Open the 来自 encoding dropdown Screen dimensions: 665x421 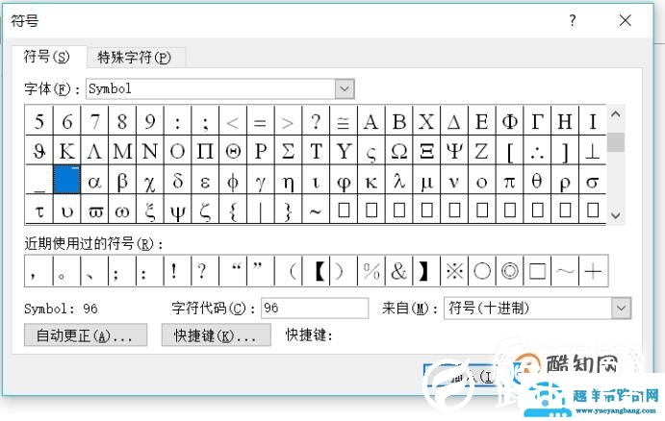coord(622,308)
